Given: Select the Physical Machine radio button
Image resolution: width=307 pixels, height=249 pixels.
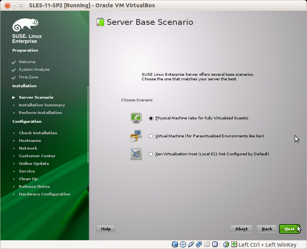Looking at the screenshot, I should coord(151,118).
